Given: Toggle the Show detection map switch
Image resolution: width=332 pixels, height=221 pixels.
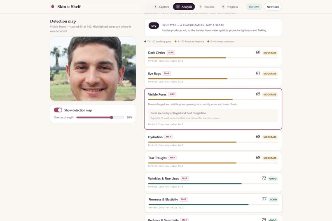Looking at the screenshot, I should click(58, 110).
